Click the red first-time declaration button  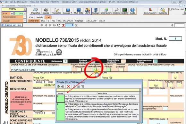coord(21,101)
